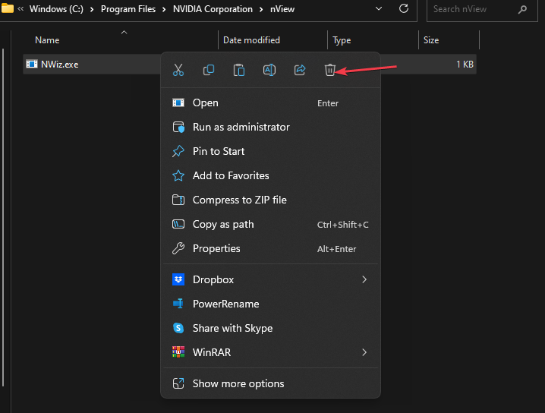Click the Skype logo icon
545x413 pixels.
(178, 328)
